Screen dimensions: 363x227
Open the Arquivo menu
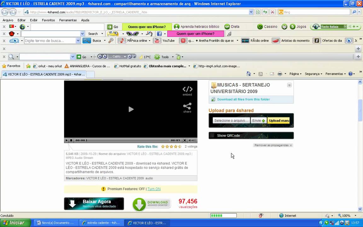pyautogui.click(x=8, y=20)
